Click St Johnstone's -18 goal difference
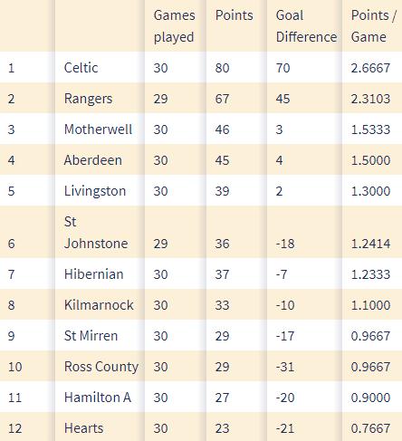 click(x=285, y=244)
